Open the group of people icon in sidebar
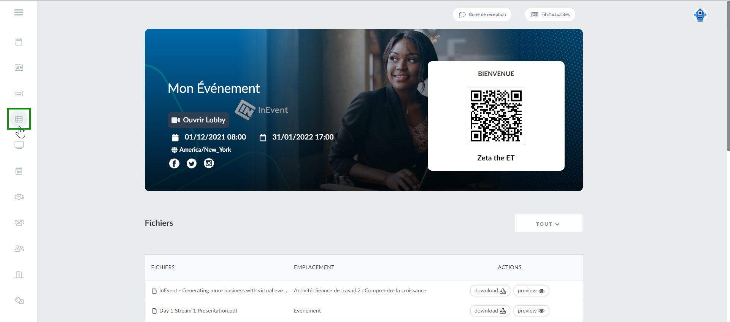This screenshot has height=322, width=730. [19, 223]
